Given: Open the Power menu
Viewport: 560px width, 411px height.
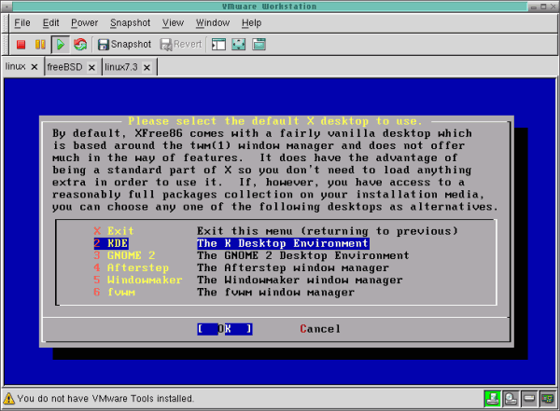Looking at the screenshot, I should coord(84,22).
